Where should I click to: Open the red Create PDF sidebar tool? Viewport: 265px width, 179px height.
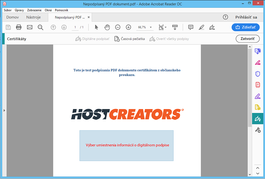258,85
